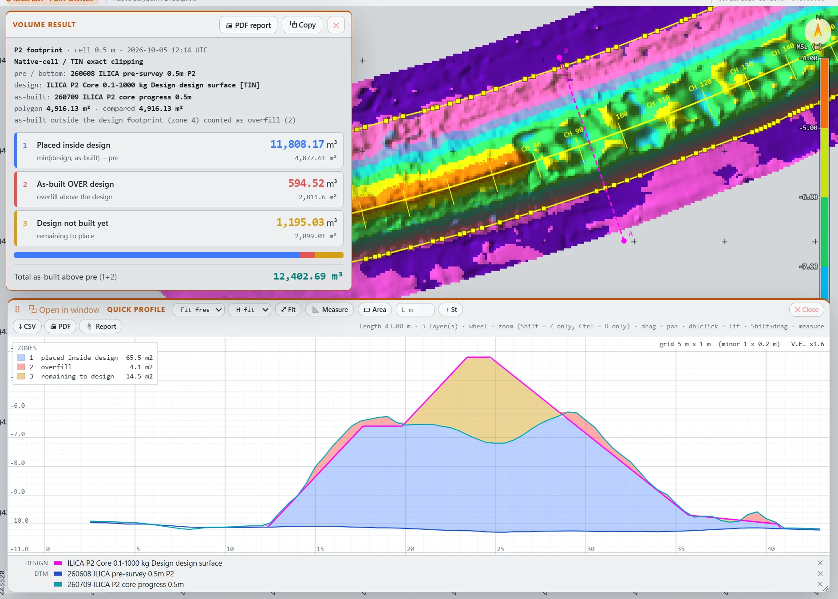Click profile endpoint A on the map

624,240
